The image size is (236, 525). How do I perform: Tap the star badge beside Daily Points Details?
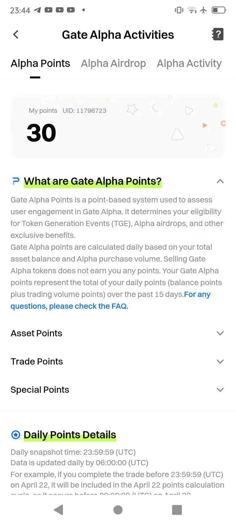click(15, 435)
